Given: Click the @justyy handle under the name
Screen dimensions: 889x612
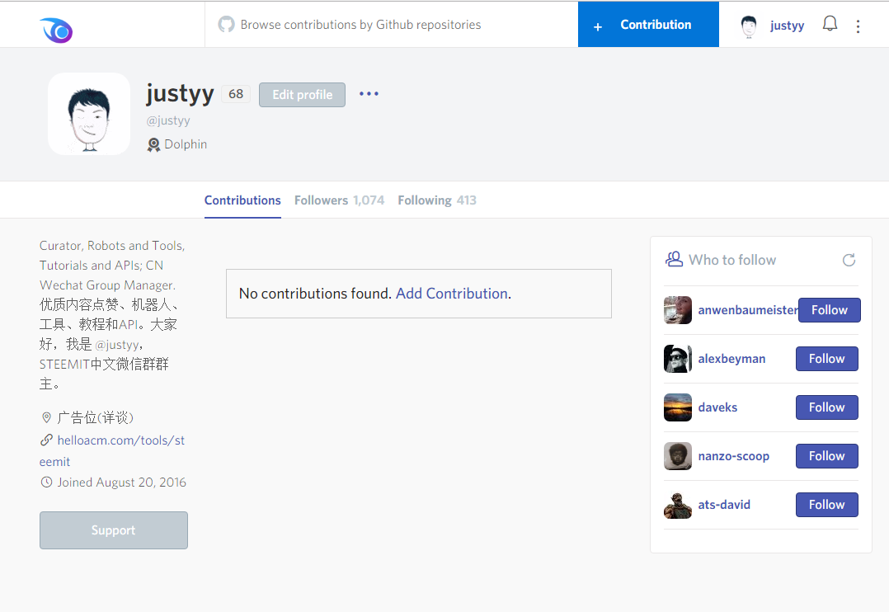Looking at the screenshot, I should coord(168,120).
